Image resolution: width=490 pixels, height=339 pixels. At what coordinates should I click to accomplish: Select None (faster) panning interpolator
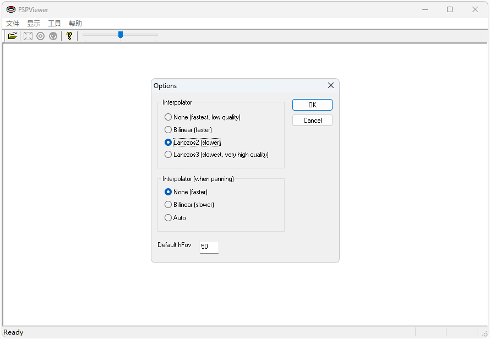pyautogui.click(x=186, y=192)
